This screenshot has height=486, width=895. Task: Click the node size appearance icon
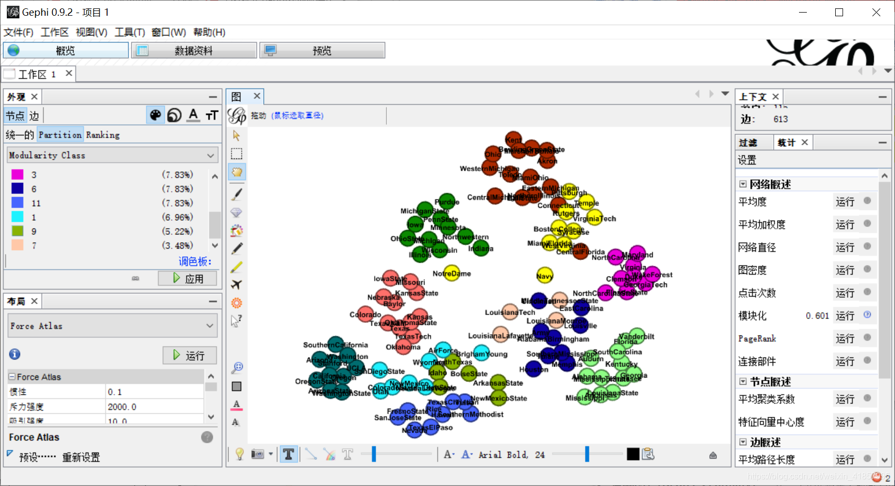[x=174, y=115]
